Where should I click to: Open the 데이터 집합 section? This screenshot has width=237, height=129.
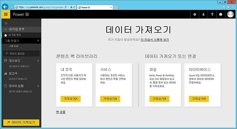point(16,86)
